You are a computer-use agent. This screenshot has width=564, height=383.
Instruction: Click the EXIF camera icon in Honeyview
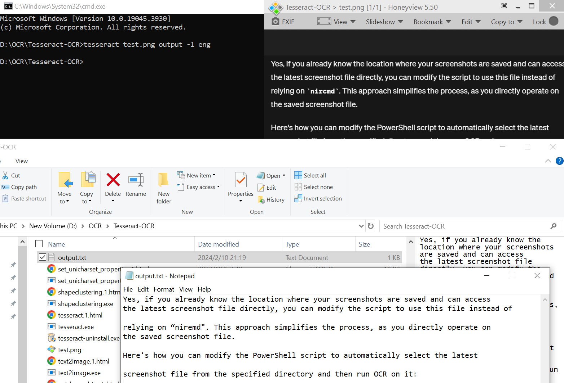(276, 22)
